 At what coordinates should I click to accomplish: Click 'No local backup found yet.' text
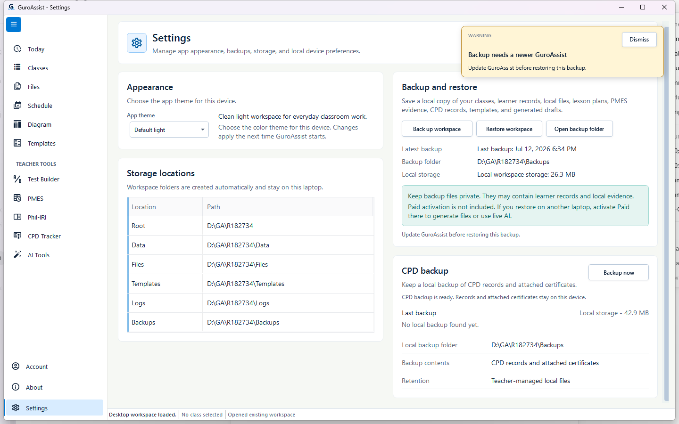(440, 325)
